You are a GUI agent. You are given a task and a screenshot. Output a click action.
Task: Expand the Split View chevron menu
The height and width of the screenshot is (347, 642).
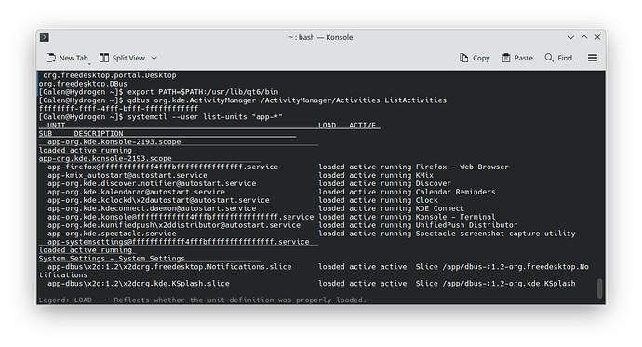click(154, 58)
